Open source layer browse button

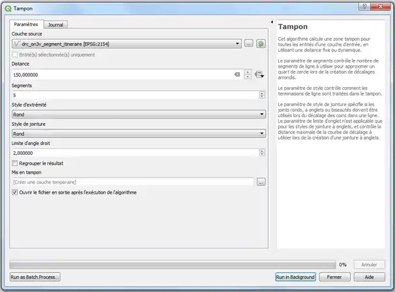pyautogui.click(x=248, y=44)
